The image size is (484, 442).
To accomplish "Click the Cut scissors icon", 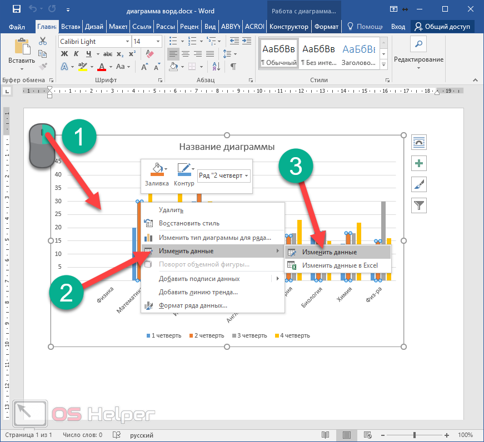I will pos(43,42).
